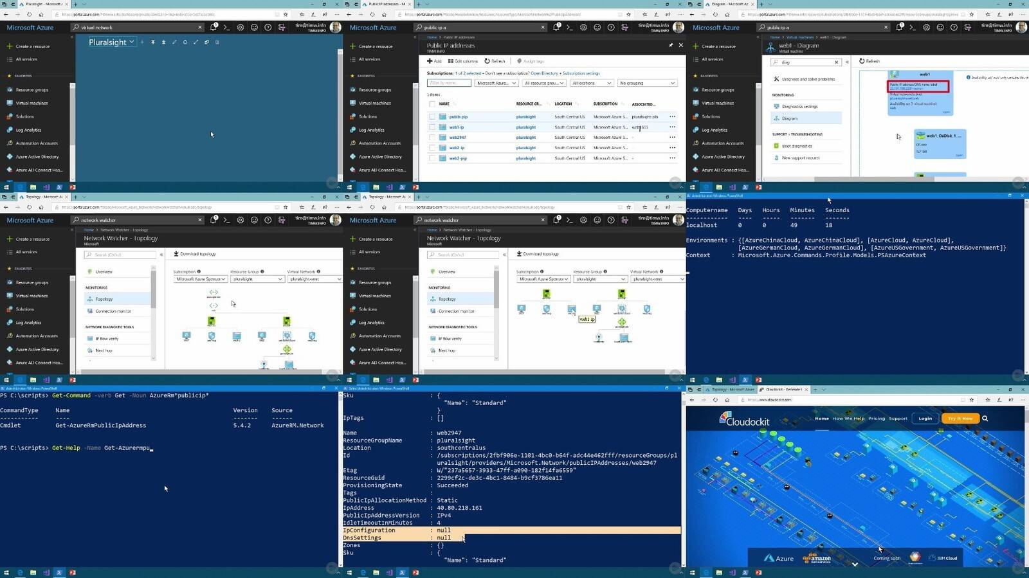Open All resource groups filter dropdown

click(x=544, y=83)
